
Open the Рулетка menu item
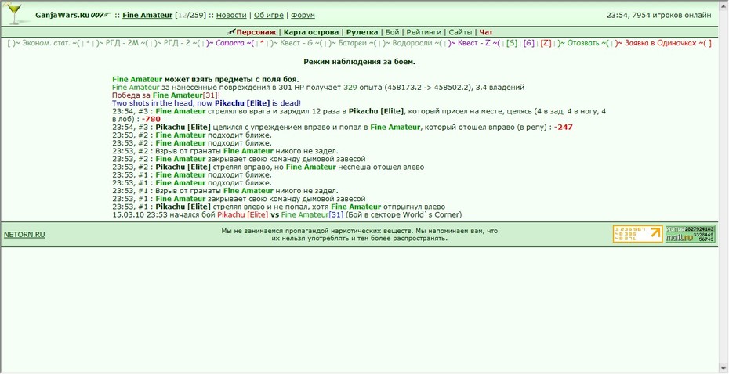pyautogui.click(x=361, y=33)
